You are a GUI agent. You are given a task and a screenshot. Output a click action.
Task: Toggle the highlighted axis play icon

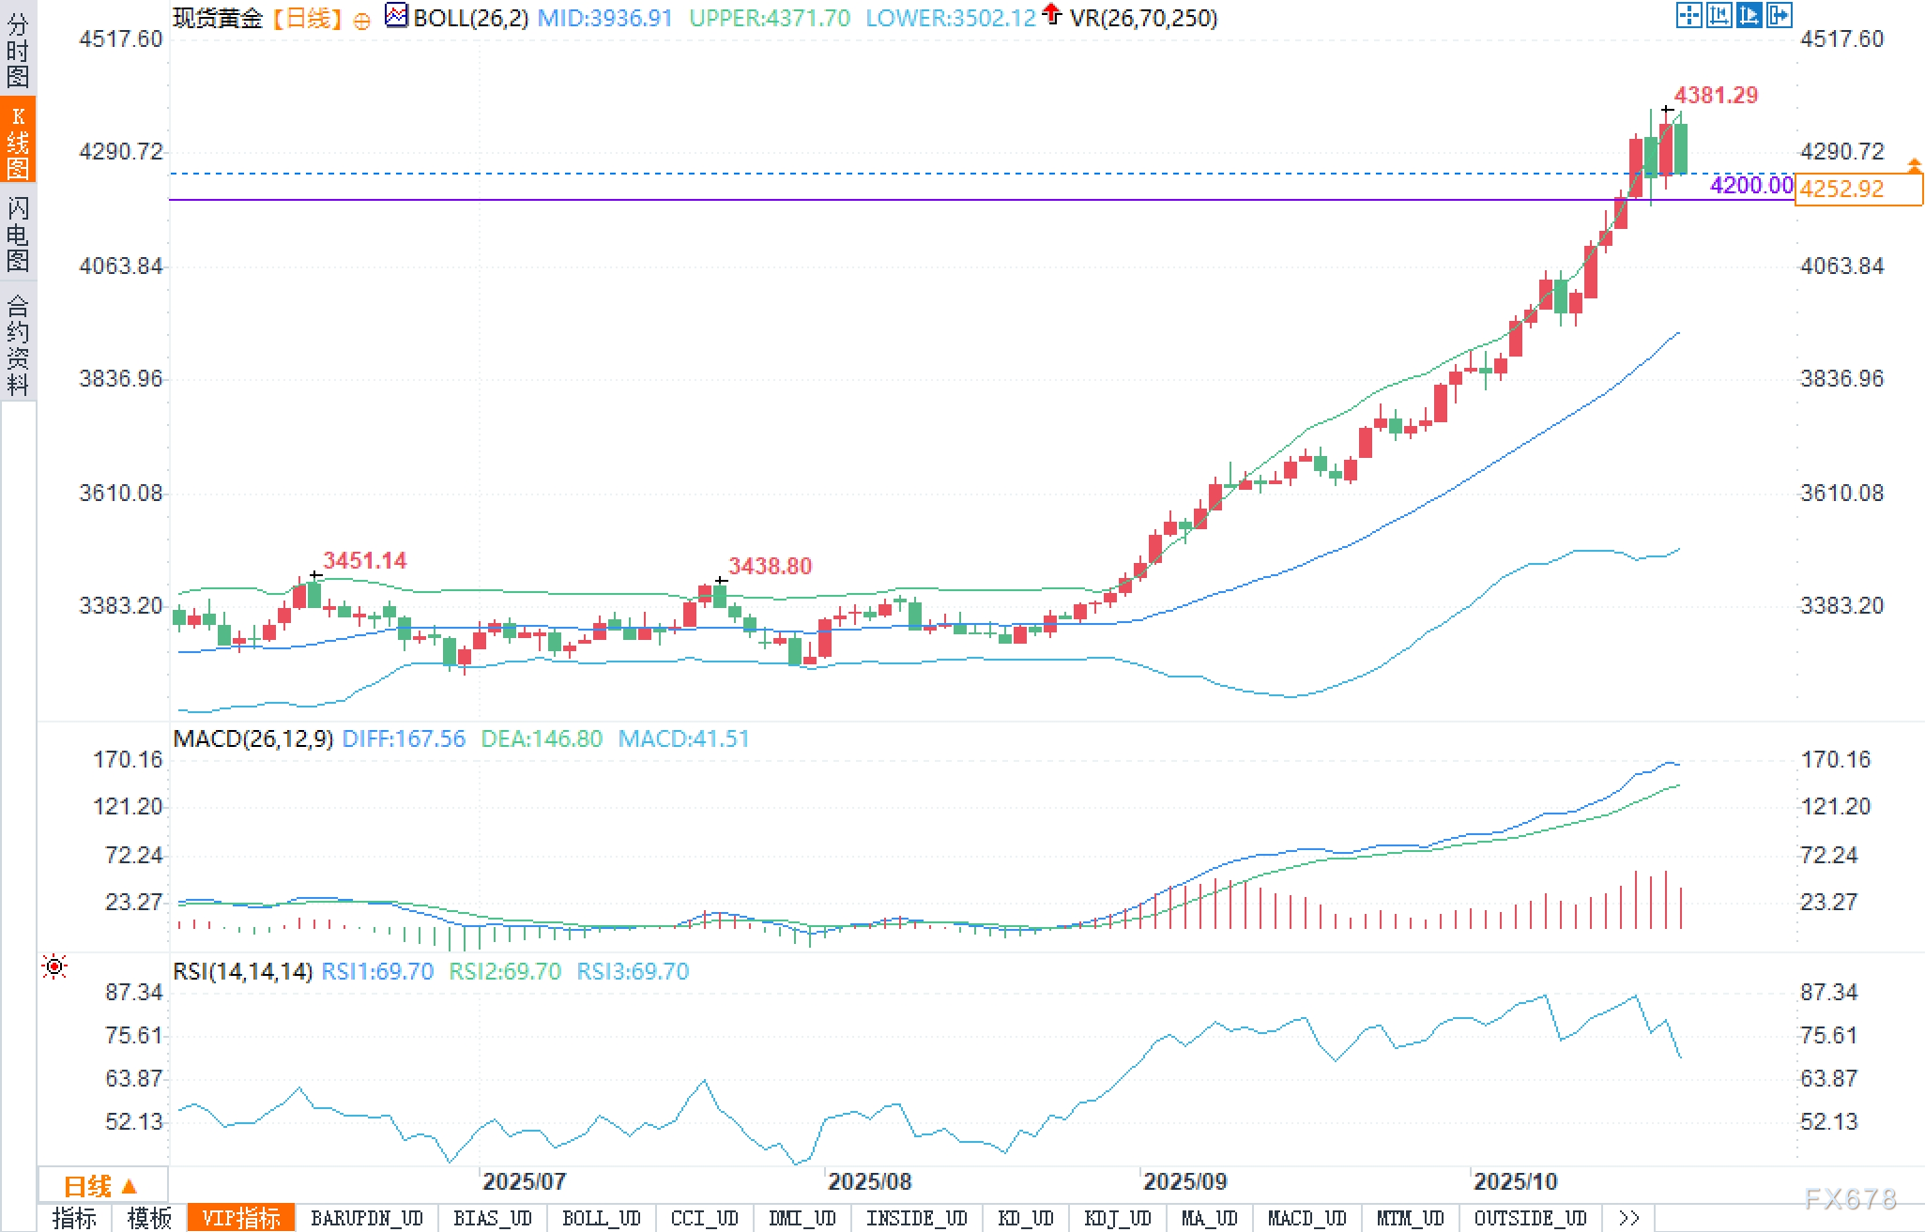(x=1749, y=15)
